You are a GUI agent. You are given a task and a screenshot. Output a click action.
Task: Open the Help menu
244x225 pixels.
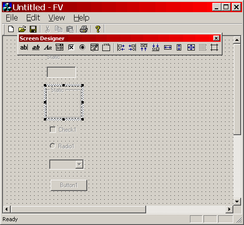81,17
